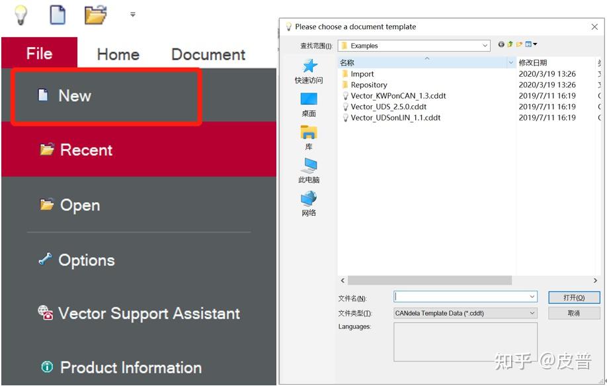Image resolution: width=607 pixels, height=386 pixels.
Task: Select the Vector_KWPonCAN_1.3.cddt template
Action: [x=394, y=96]
